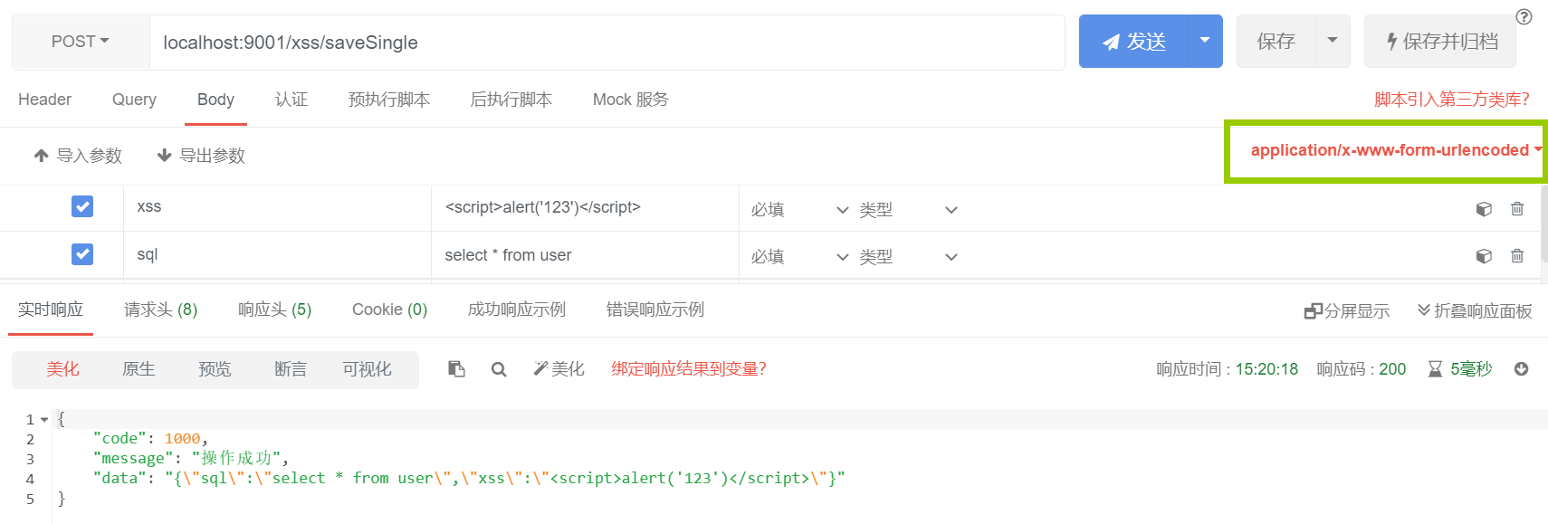Viewport: 1548px width, 524px height.
Task: Uncheck the sql parameter checkbox
Action: (x=82, y=254)
